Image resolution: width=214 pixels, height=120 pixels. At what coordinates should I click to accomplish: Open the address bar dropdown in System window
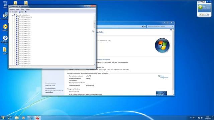point(142,27)
